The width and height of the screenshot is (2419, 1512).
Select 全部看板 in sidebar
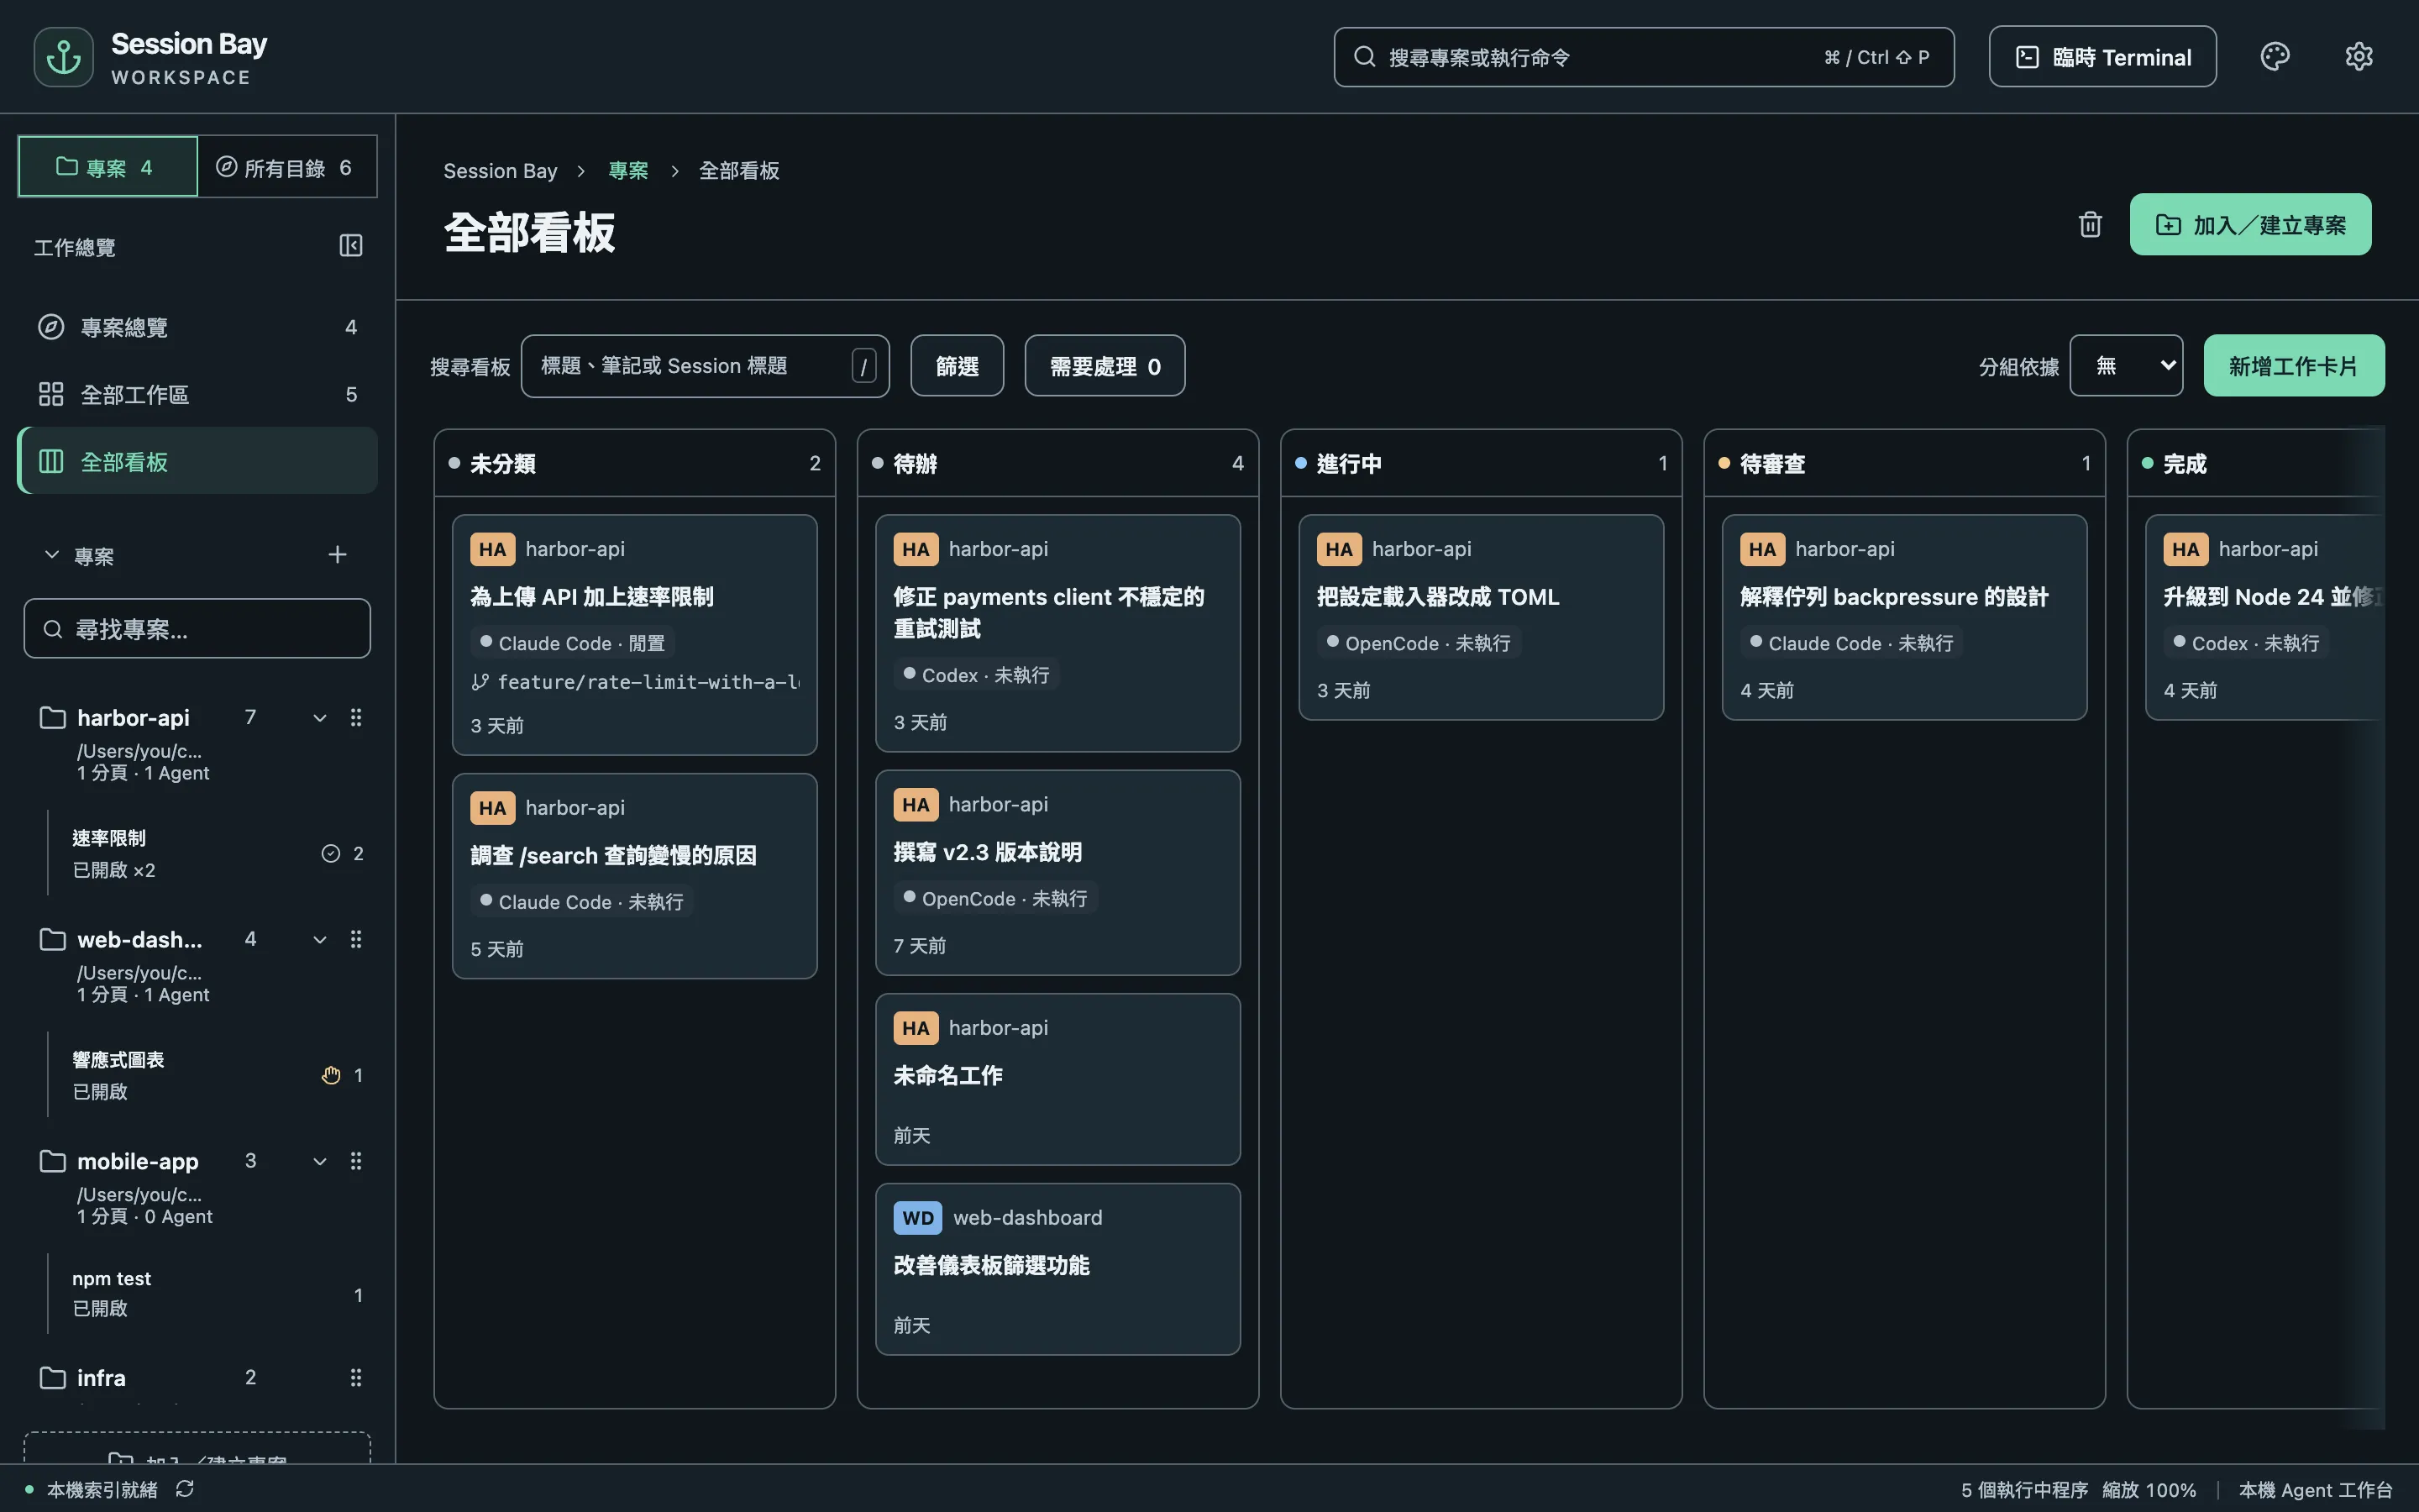coord(197,461)
